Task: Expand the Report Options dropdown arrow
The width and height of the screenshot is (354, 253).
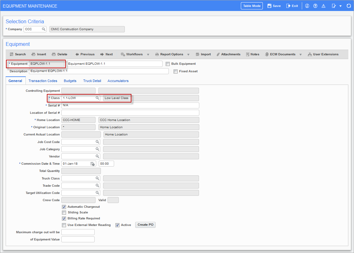Action: (x=188, y=55)
